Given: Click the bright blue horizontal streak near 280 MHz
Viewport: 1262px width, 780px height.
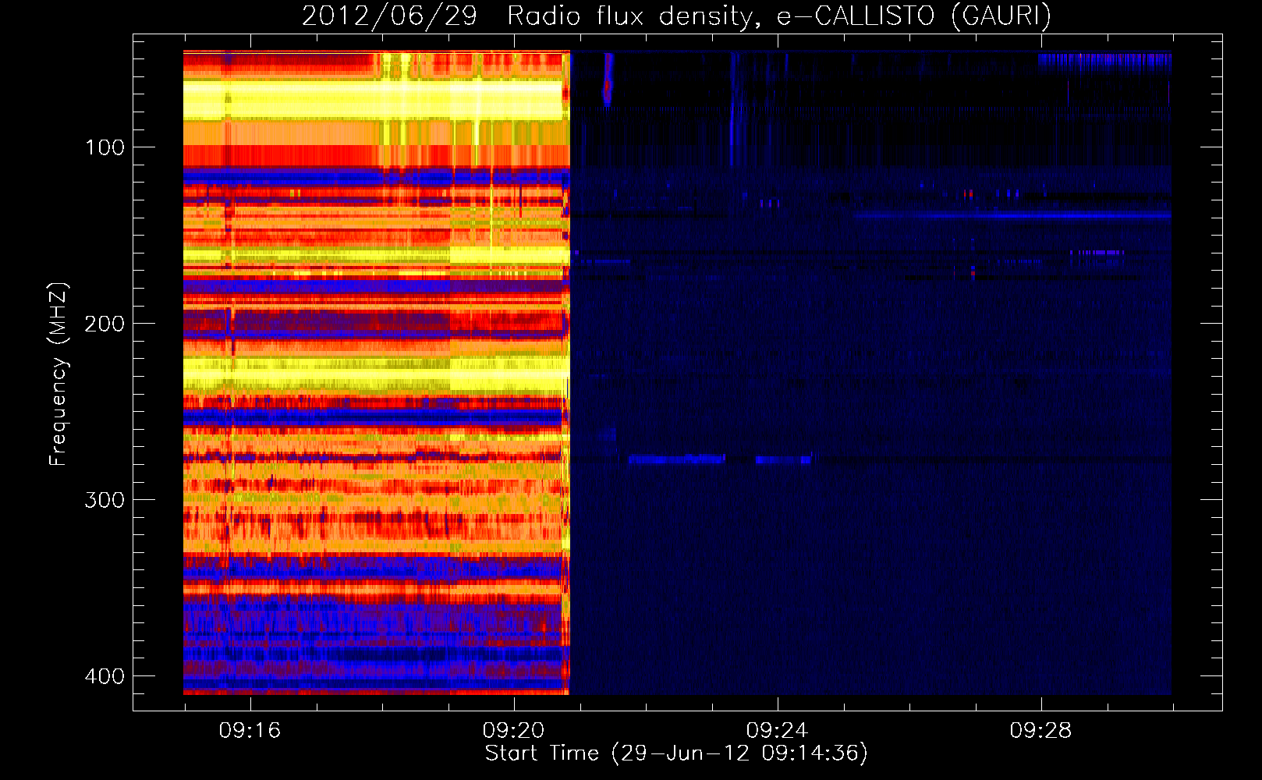Looking at the screenshot, I should (677, 459).
